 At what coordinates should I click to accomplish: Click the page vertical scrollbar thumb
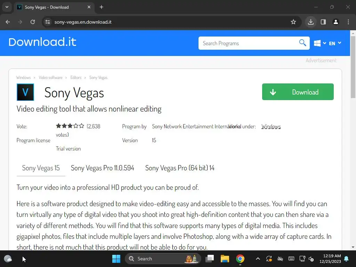pyautogui.click(x=353, y=67)
